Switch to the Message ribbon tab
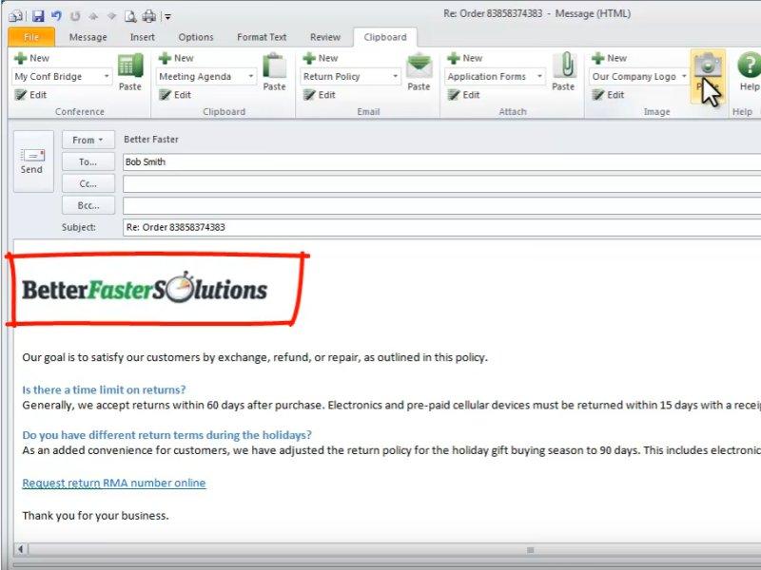This screenshot has width=761, height=570. tap(88, 37)
